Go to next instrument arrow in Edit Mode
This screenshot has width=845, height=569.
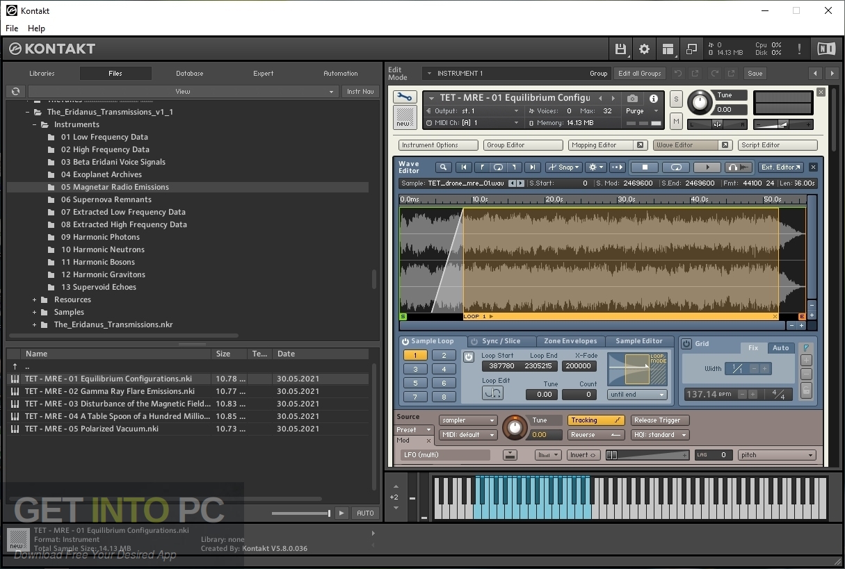(x=832, y=73)
